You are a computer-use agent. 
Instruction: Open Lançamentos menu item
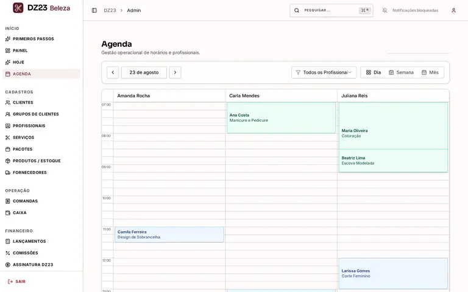point(41,242)
